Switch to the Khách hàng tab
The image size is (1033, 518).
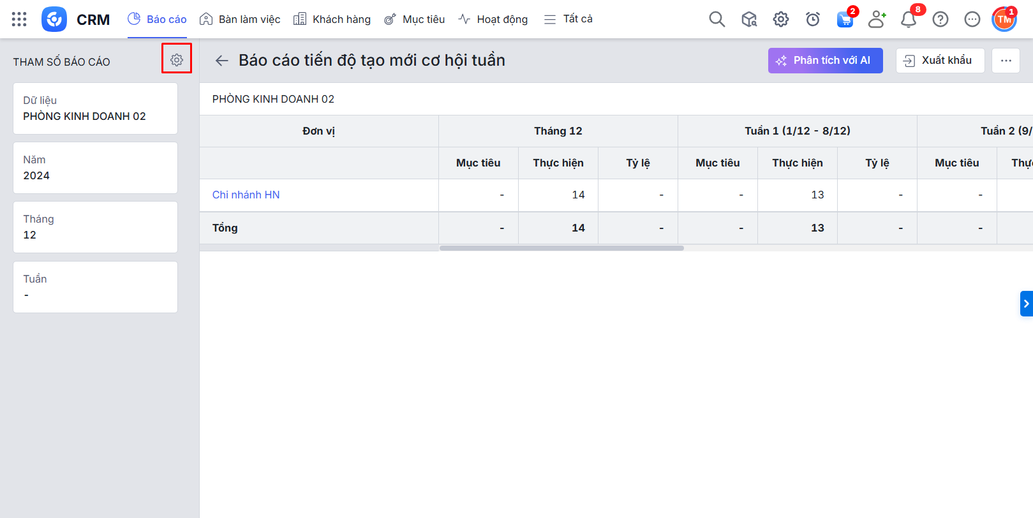[x=332, y=19]
